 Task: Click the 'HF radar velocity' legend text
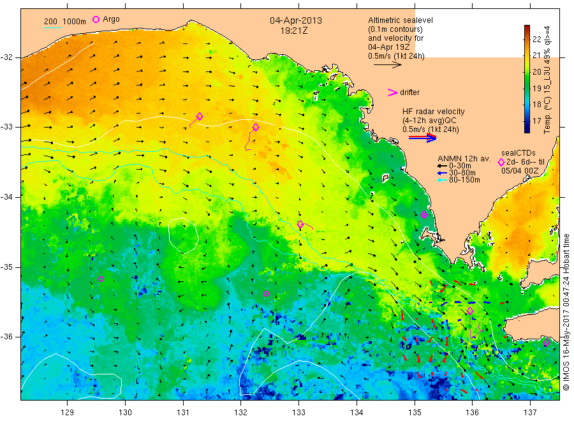point(434,112)
